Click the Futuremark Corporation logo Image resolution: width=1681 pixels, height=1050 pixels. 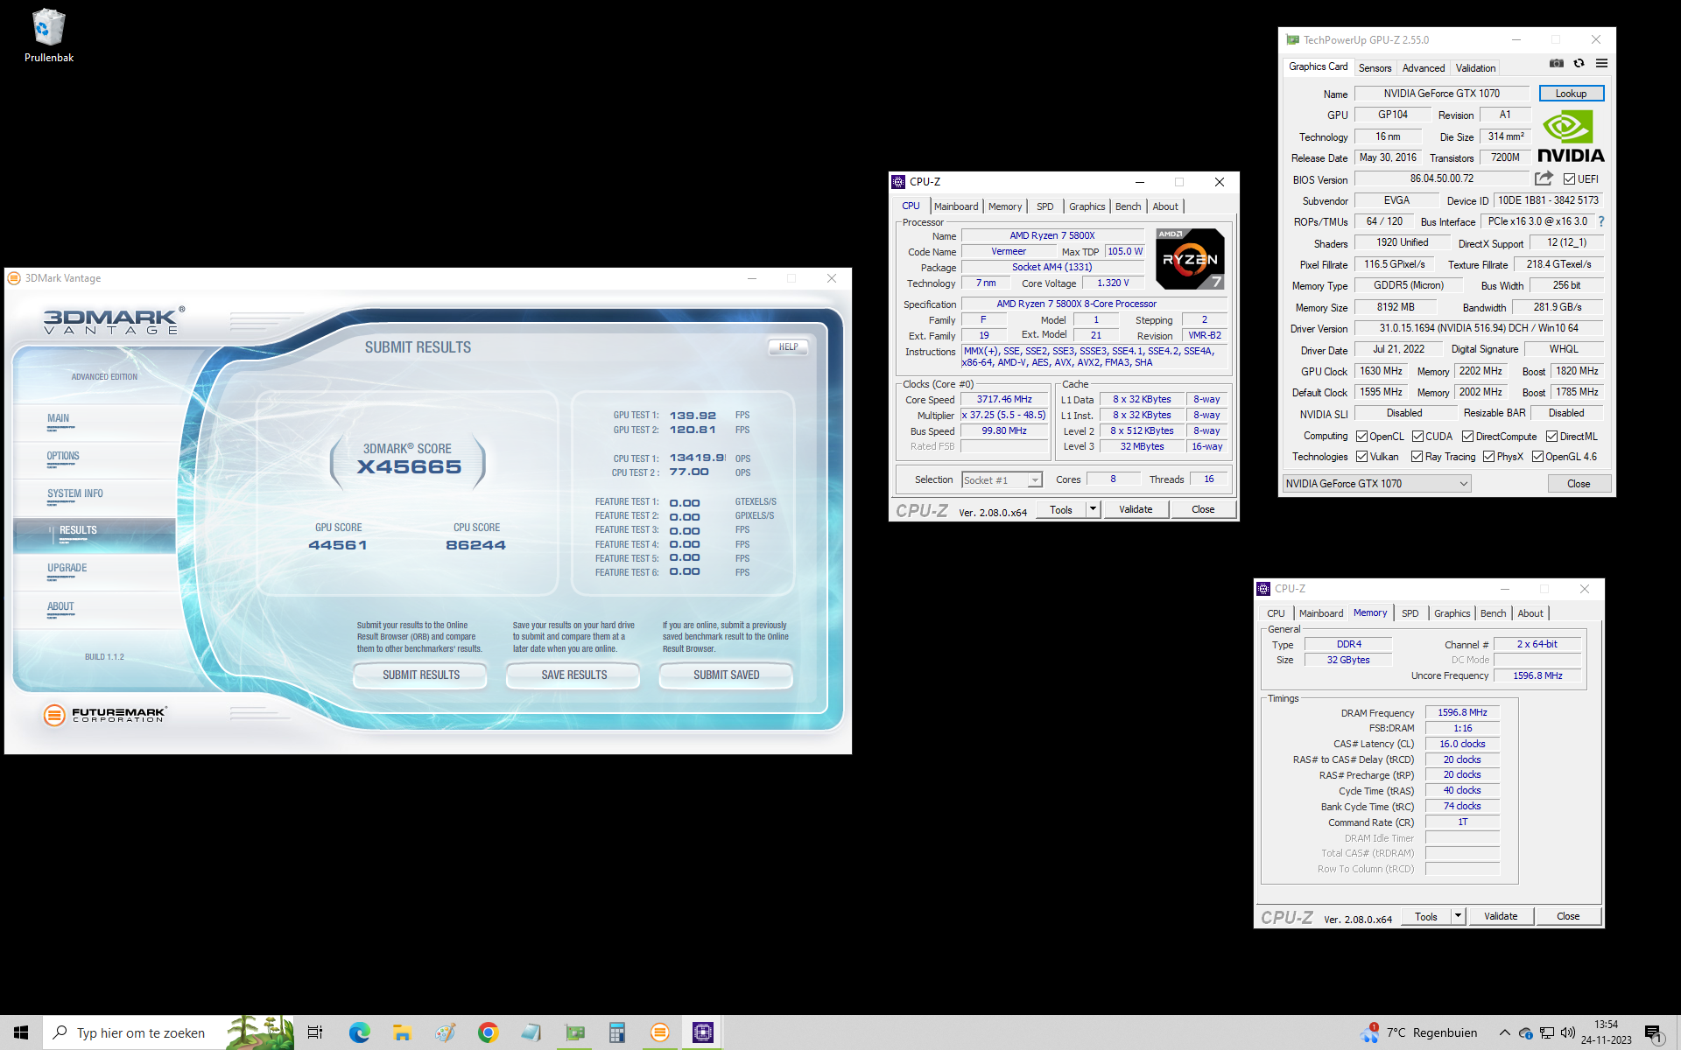point(105,715)
